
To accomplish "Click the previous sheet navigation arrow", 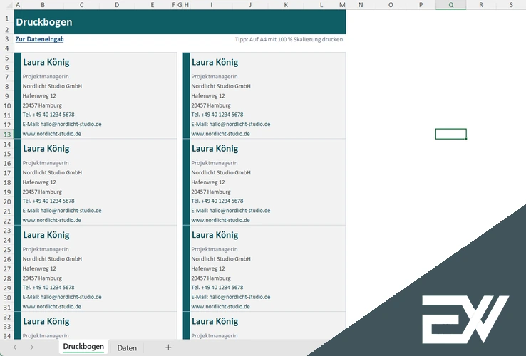I will [13, 347].
